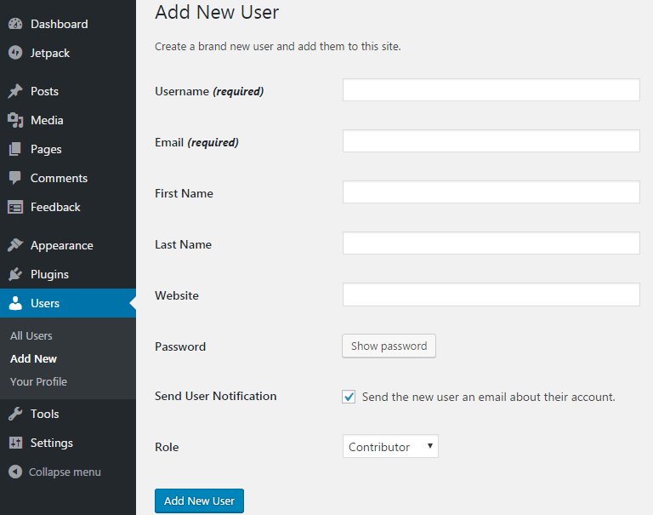Focus the Last Name input field
This screenshot has height=515, width=653.
tap(491, 243)
